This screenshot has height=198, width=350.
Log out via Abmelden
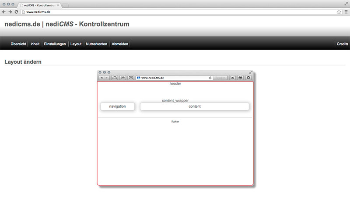[x=120, y=44]
